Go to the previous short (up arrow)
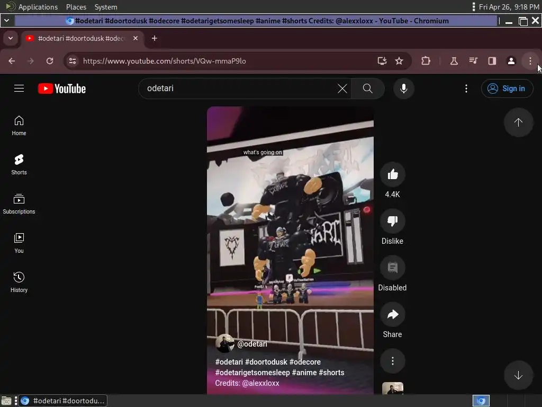 [518, 122]
